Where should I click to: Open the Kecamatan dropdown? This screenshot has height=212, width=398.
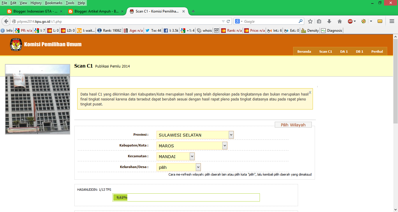point(175,156)
